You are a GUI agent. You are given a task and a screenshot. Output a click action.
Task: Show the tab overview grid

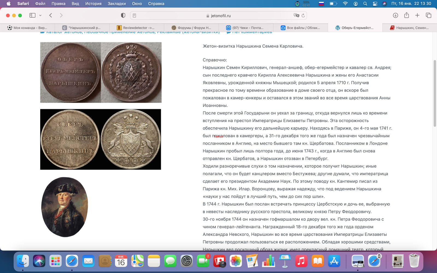pyautogui.click(x=428, y=15)
